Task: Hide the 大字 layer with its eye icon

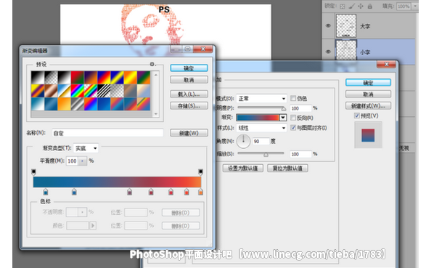Action: pyautogui.click(x=328, y=26)
